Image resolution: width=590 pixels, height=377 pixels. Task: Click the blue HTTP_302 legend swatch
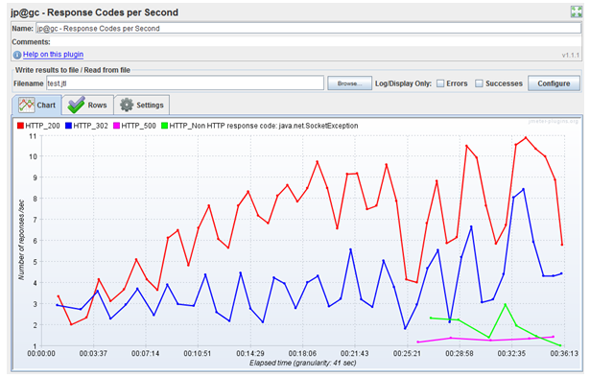(68, 126)
